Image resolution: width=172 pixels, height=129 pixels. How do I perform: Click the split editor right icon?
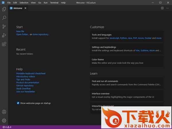coord(162,8)
